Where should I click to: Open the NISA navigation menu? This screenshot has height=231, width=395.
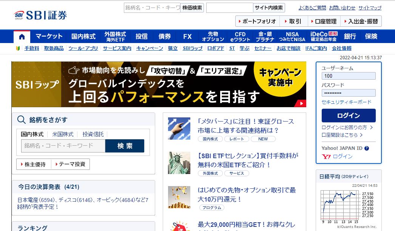click(292, 37)
